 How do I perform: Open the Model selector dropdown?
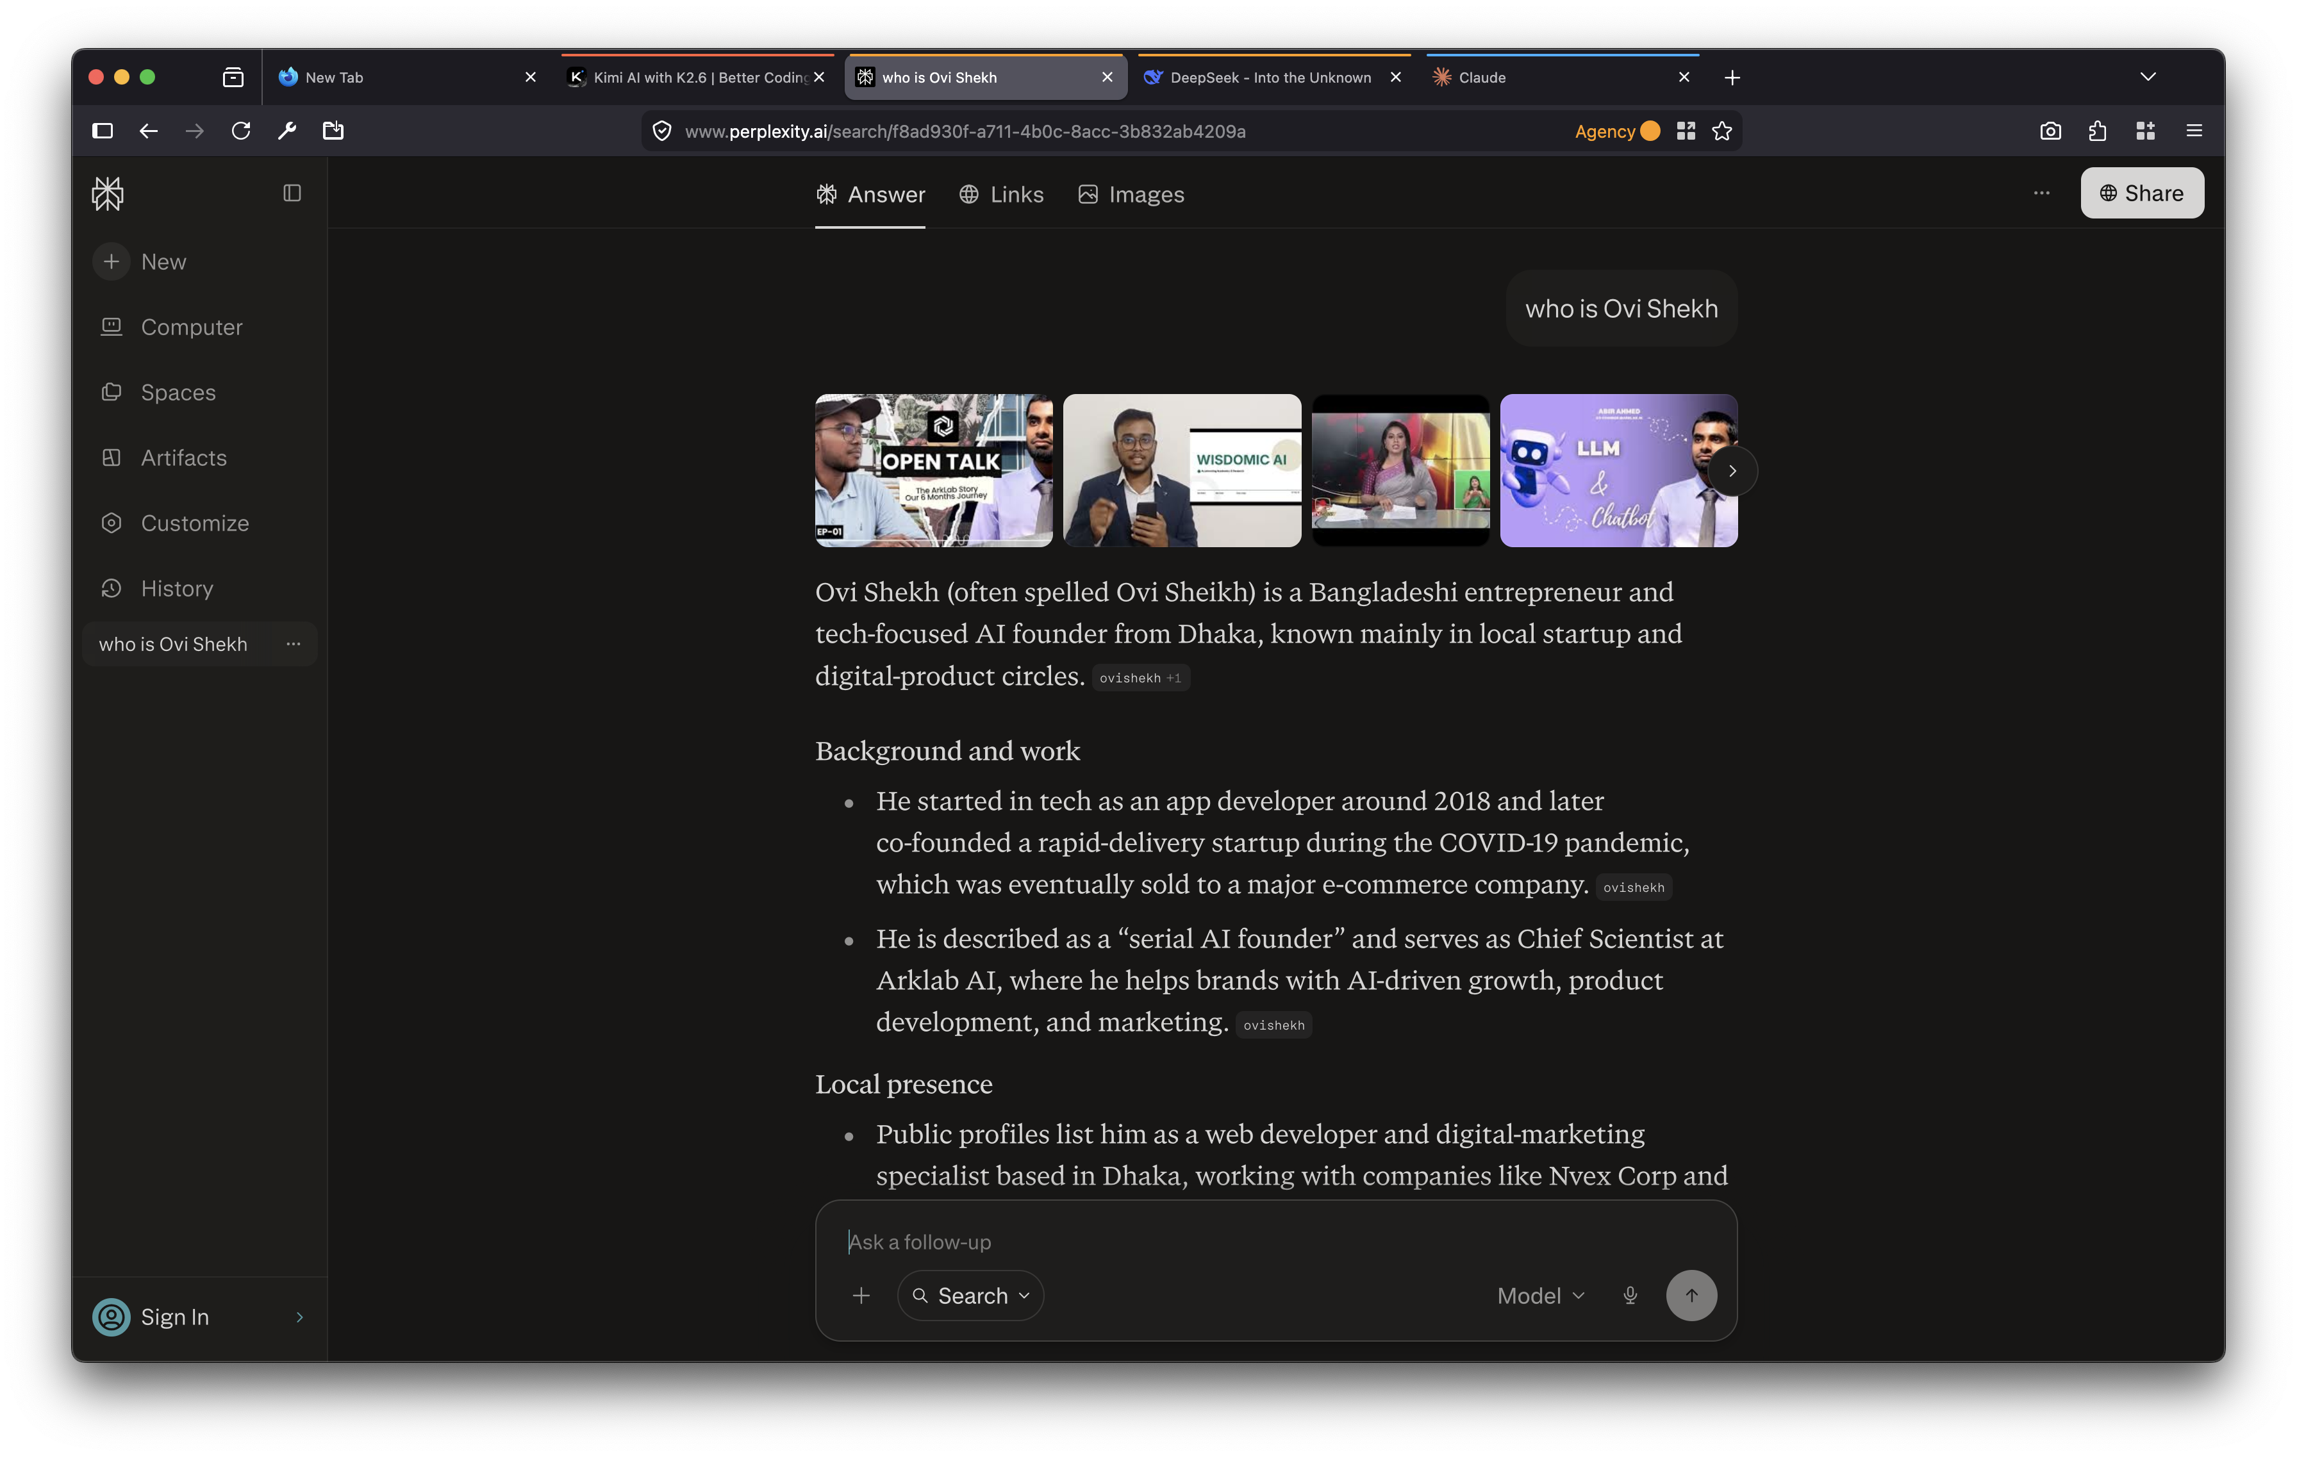(1541, 1295)
